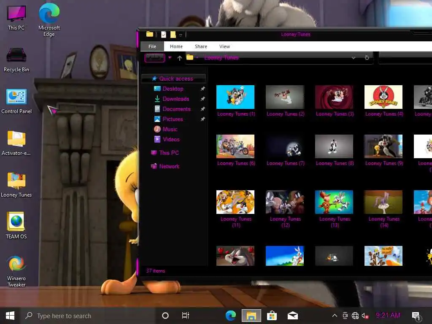Switch to View ribbon tab

(224, 46)
